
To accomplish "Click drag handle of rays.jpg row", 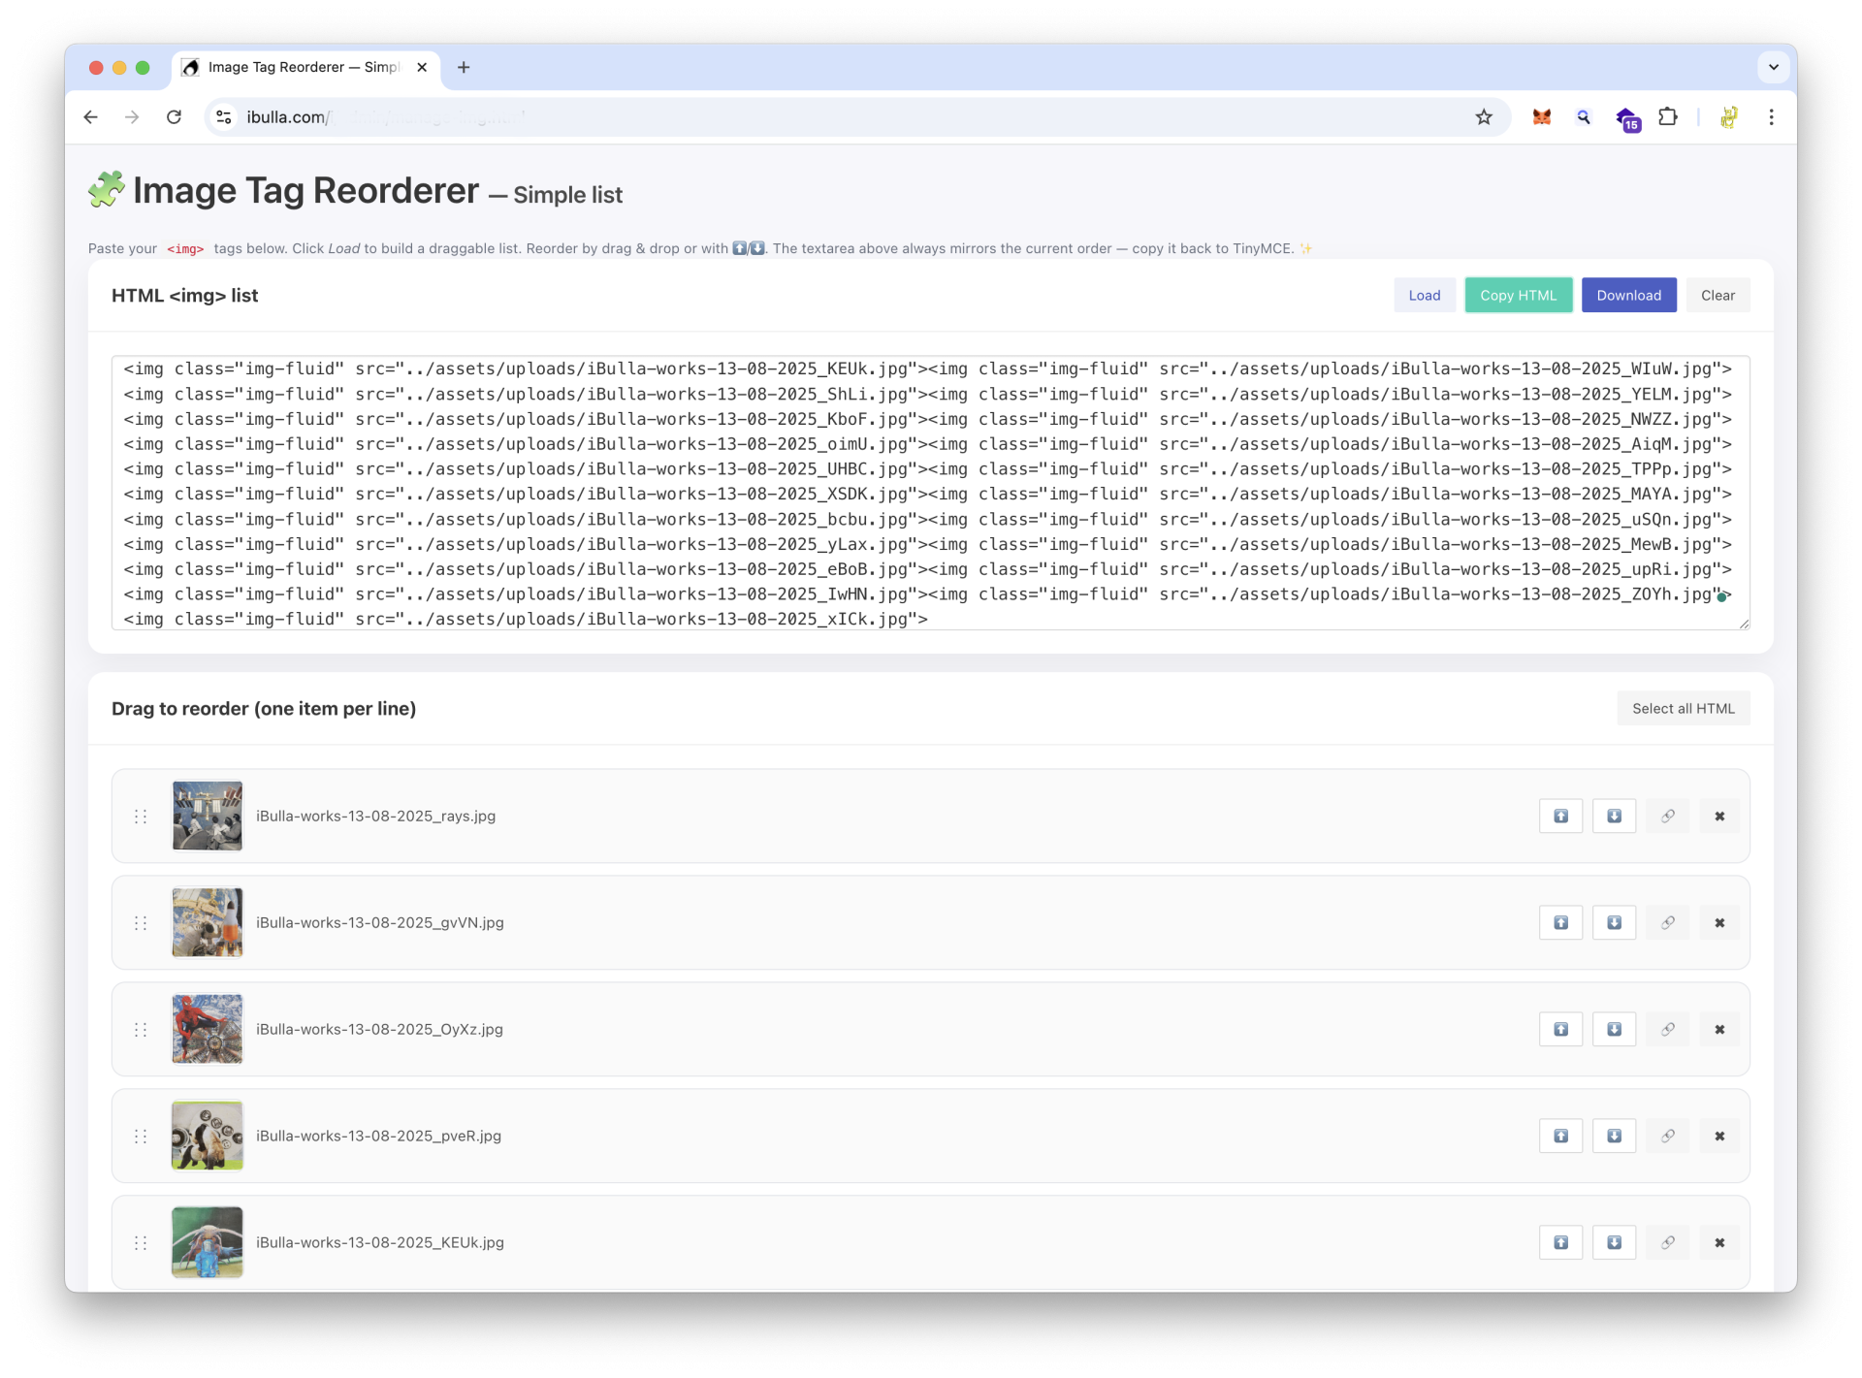I will tap(141, 816).
